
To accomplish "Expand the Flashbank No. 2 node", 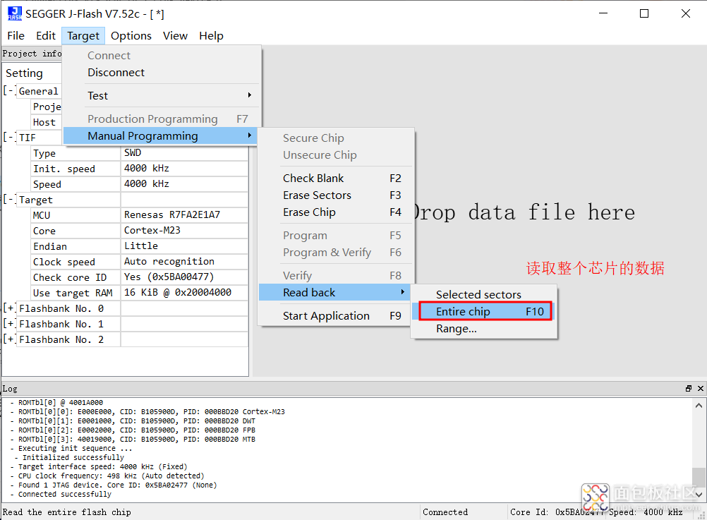I will point(9,339).
